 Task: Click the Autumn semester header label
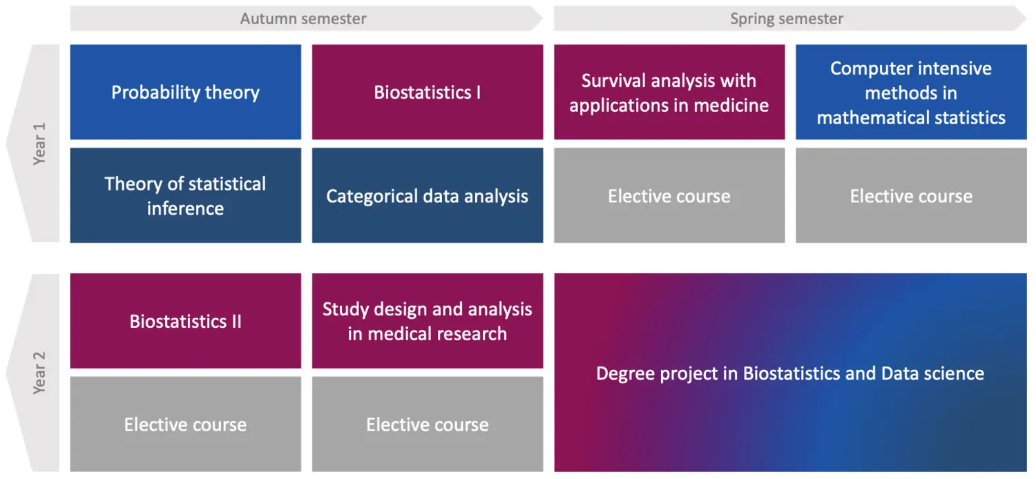[x=303, y=19]
